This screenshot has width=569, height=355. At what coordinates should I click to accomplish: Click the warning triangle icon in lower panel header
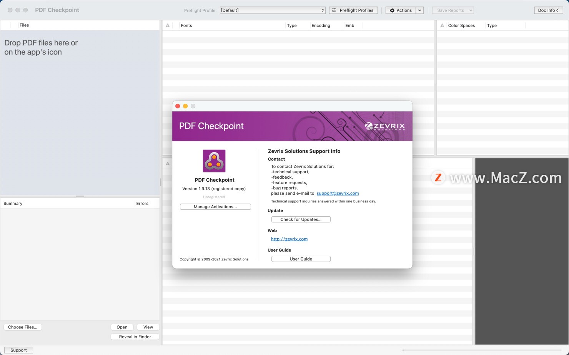point(168,164)
